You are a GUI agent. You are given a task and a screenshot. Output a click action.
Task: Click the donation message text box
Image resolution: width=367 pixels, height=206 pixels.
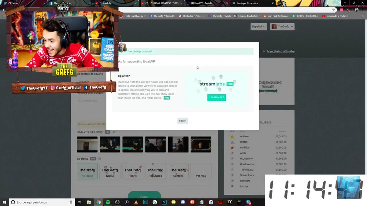pos(91,106)
